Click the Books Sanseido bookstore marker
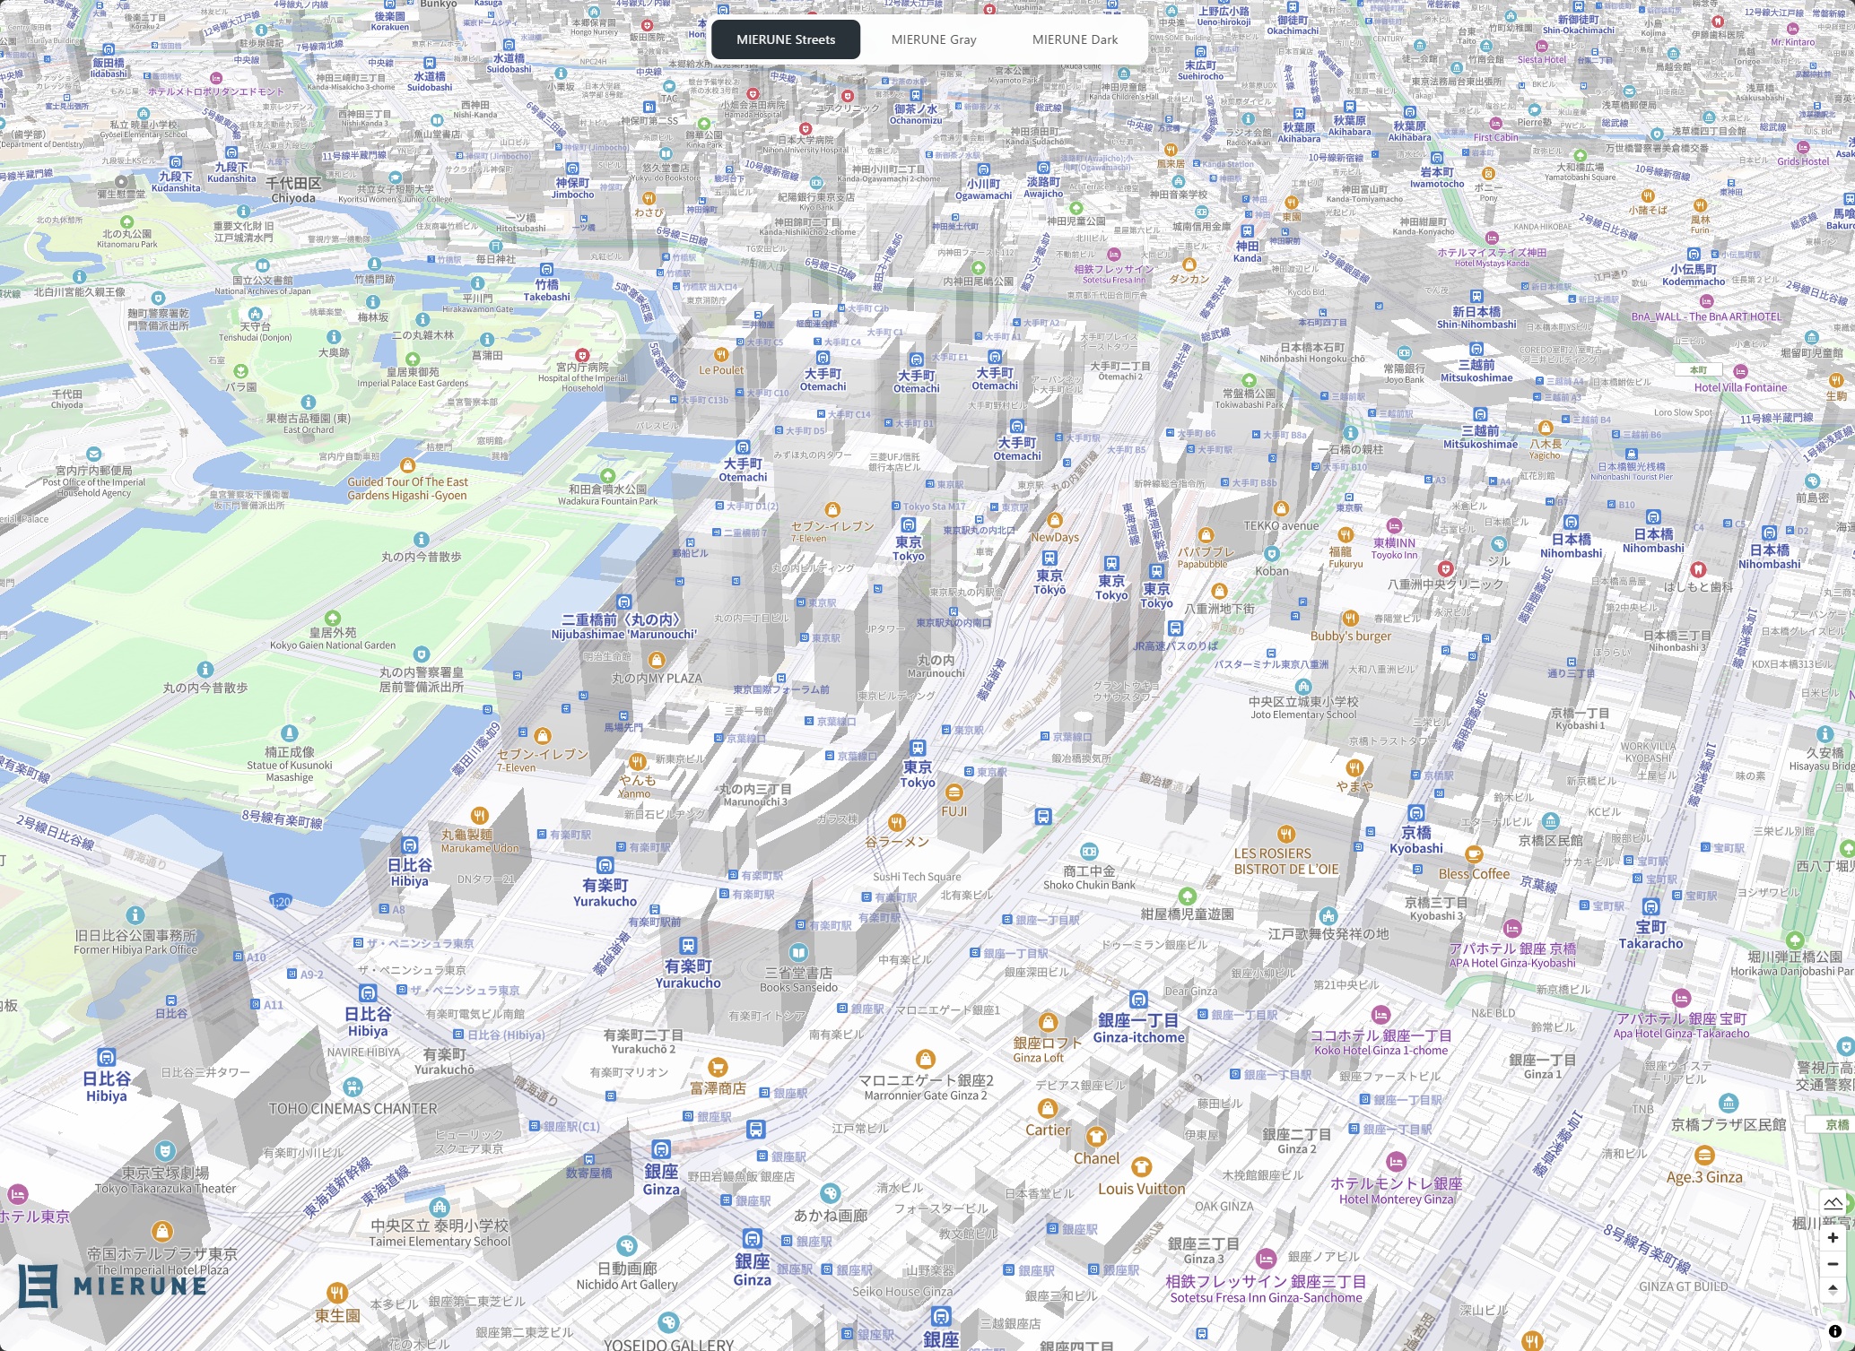 (x=798, y=952)
